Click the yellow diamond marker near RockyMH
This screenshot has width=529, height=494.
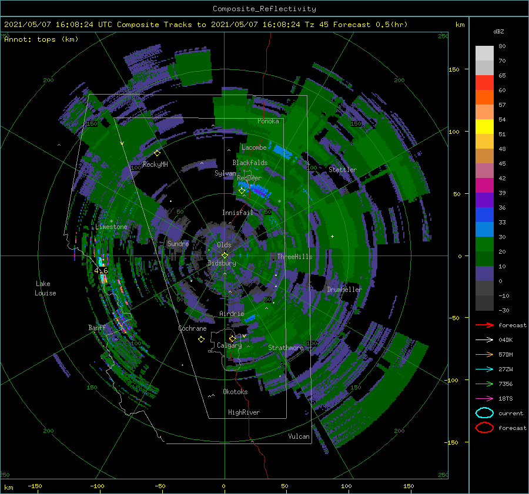click(157, 153)
